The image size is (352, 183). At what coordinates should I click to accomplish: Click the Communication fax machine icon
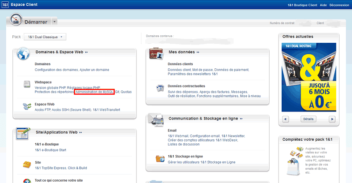156,120
